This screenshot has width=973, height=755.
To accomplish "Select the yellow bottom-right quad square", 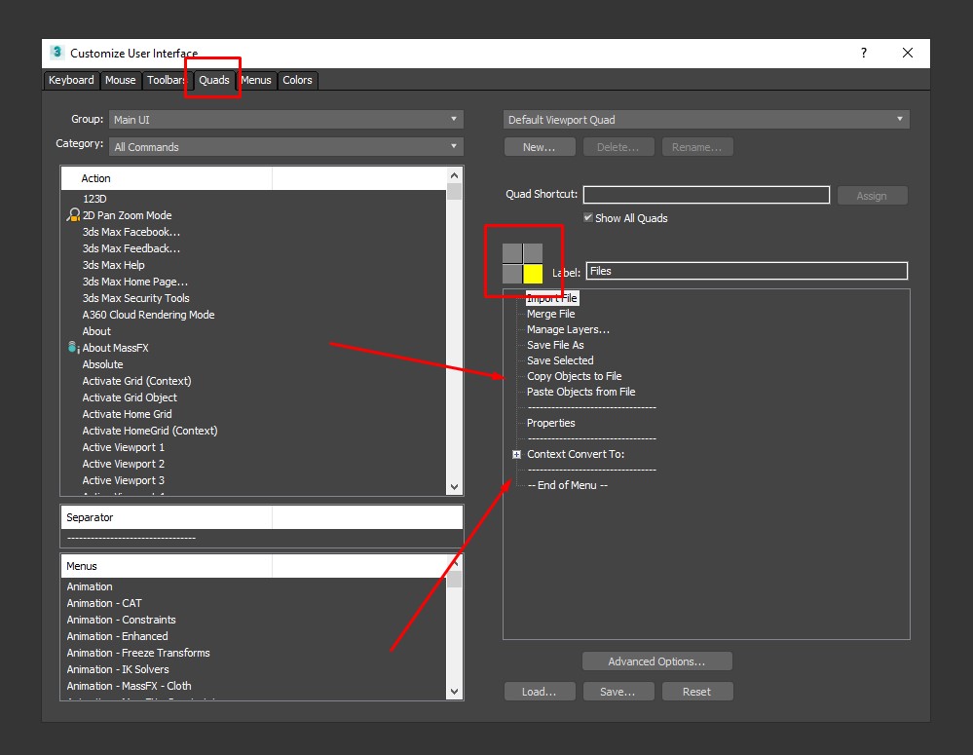I will [533, 274].
